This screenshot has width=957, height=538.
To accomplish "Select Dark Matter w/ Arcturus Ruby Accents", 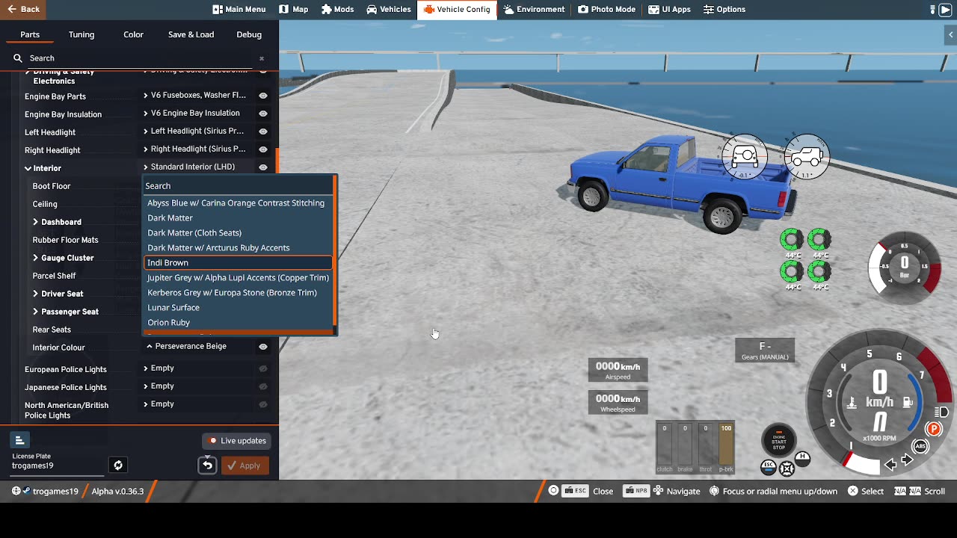I will click(236, 247).
